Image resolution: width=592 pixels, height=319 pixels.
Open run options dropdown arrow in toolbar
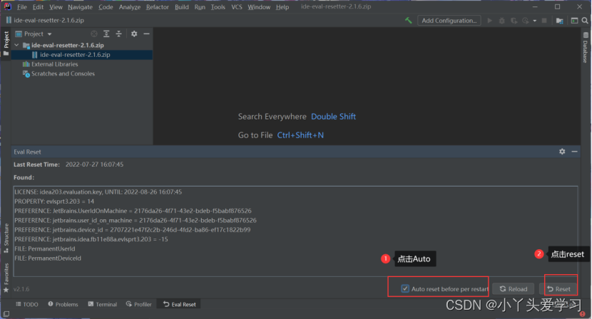pos(535,21)
